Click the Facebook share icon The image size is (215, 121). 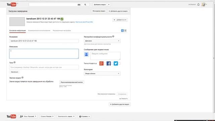pos(109,64)
